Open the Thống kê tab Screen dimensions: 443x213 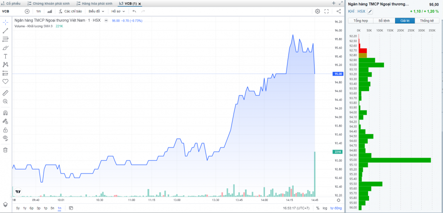click(427, 21)
